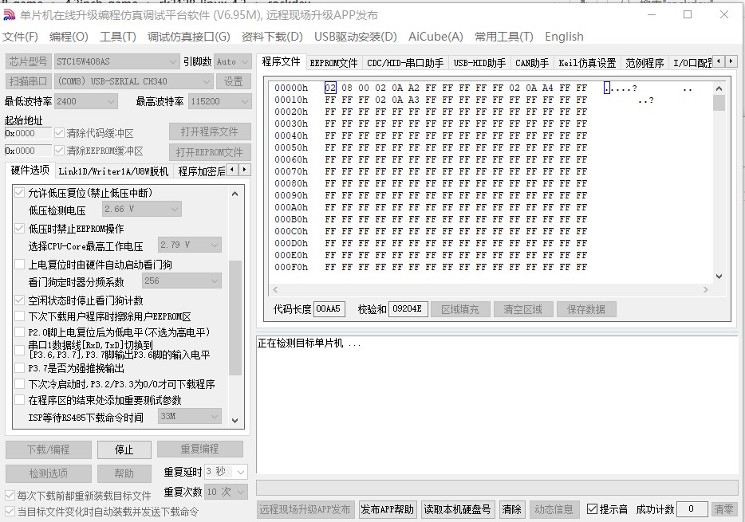Switch to CDC/HID-串口助手 tab
The height and width of the screenshot is (522, 745).
(405, 63)
